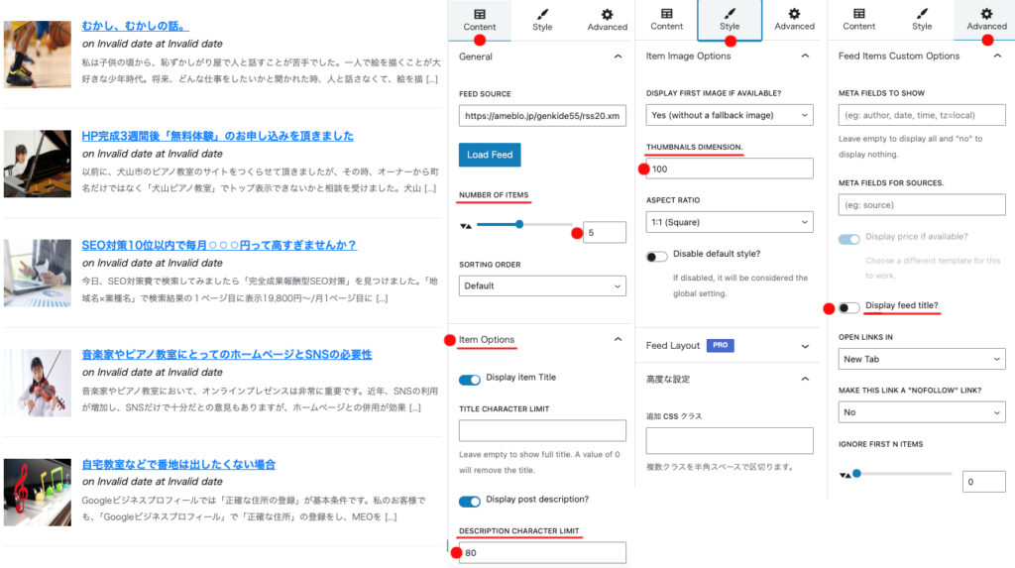The height and width of the screenshot is (568, 1015).
Task: Expand the Feed Layout section
Action: click(x=805, y=346)
